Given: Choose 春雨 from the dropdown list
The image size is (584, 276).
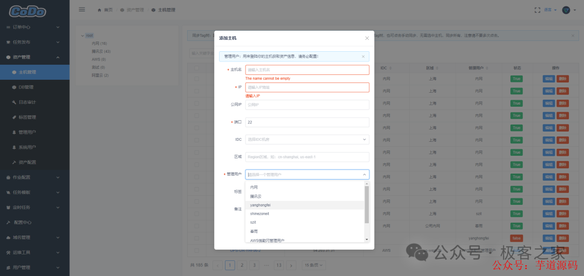Looking at the screenshot, I should click(x=304, y=231).
